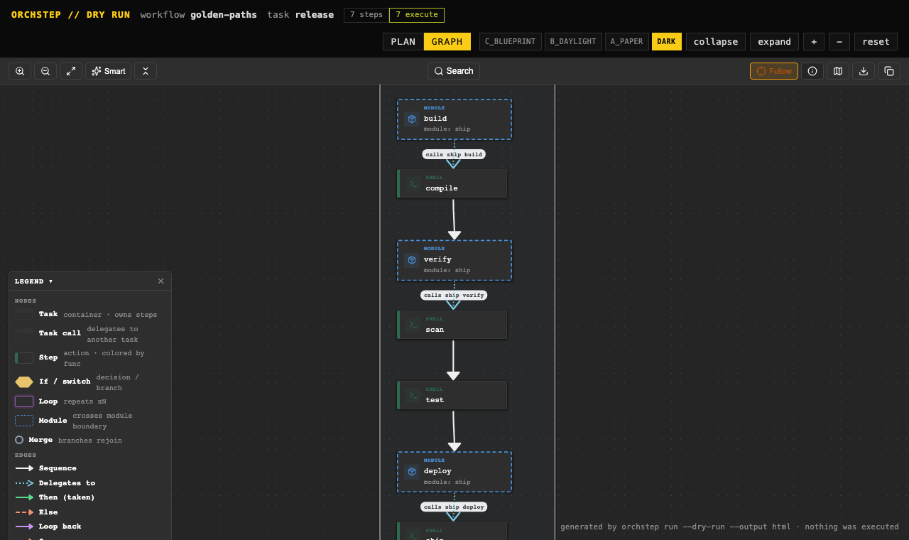Click the minus zoom button in header

pos(839,41)
